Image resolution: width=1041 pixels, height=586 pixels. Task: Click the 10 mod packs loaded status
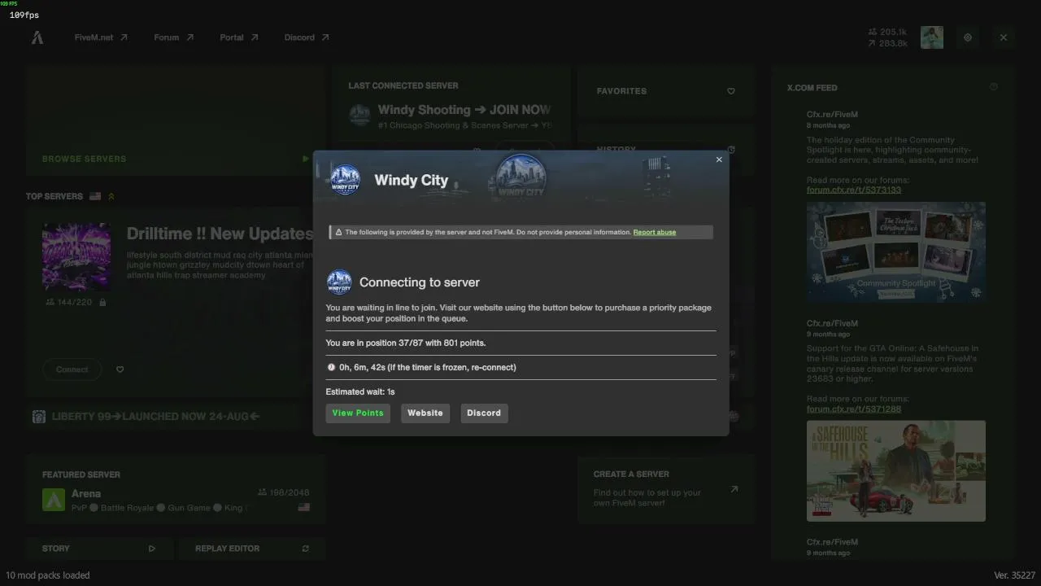[x=48, y=575]
